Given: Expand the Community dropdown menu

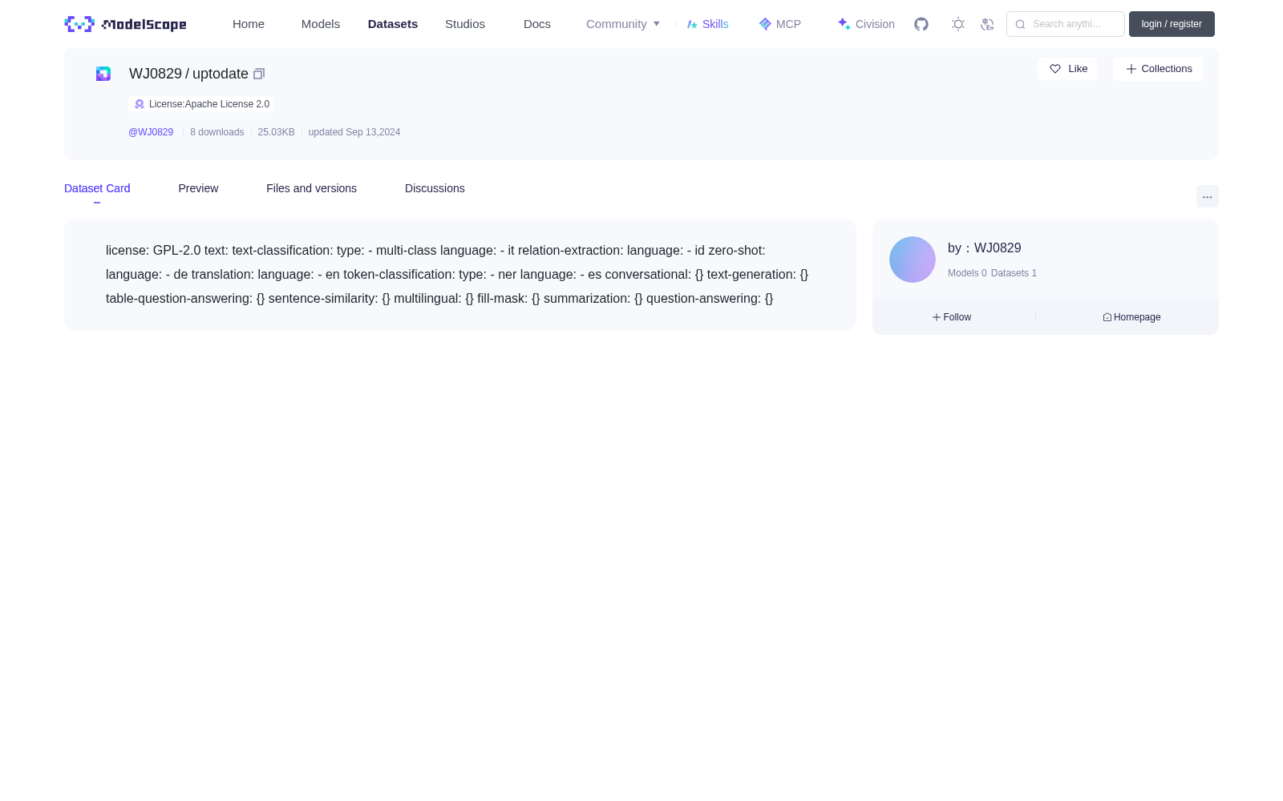Looking at the screenshot, I should [623, 24].
